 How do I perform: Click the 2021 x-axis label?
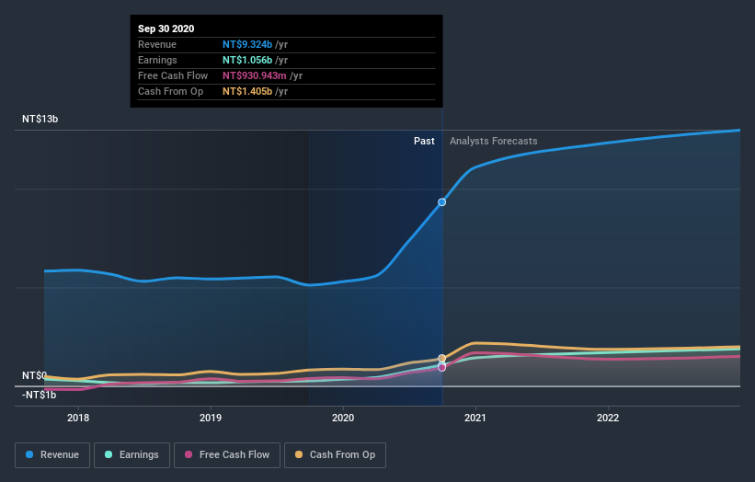pos(475,418)
